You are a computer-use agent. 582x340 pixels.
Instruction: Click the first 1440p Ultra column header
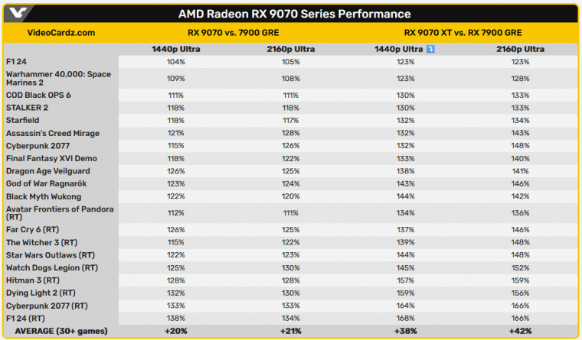(175, 49)
